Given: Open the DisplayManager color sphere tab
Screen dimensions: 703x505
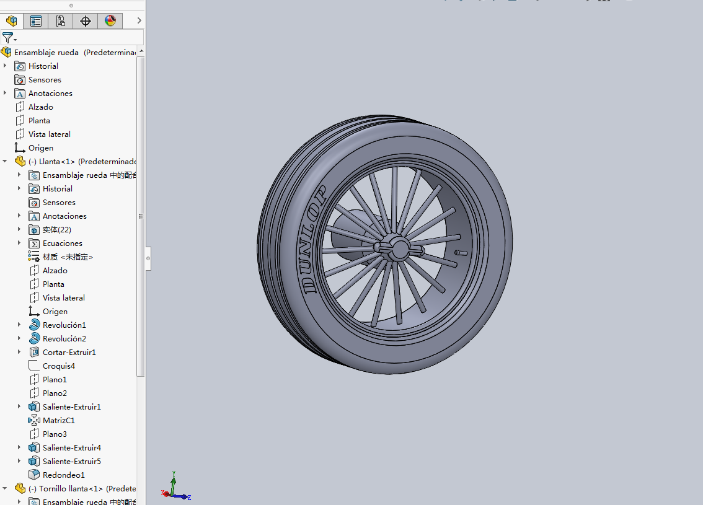Looking at the screenshot, I should [x=110, y=20].
